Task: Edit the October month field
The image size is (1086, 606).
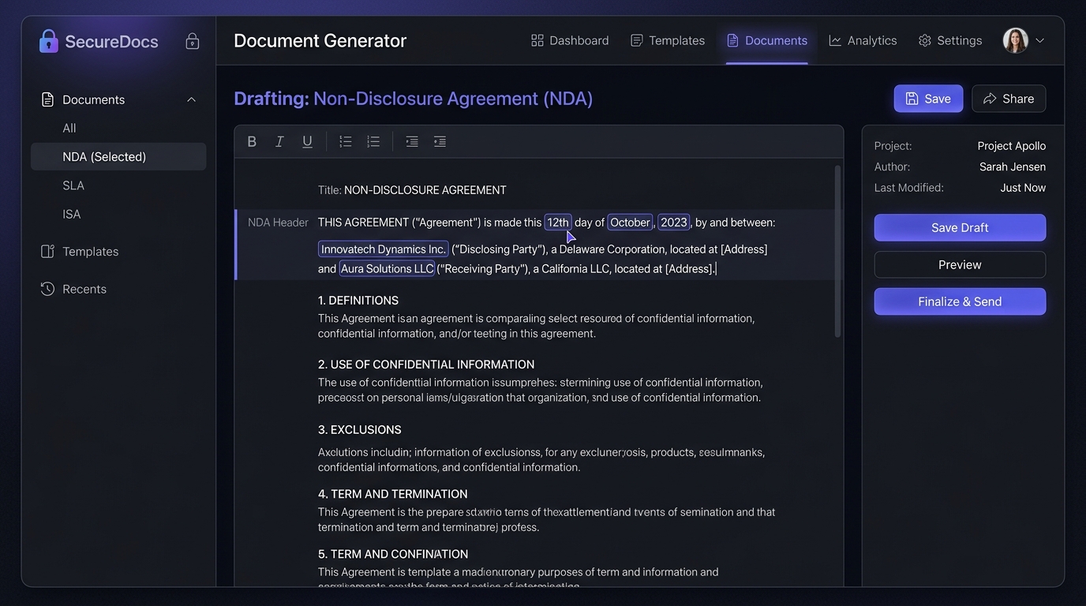Action: click(x=630, y=223)
